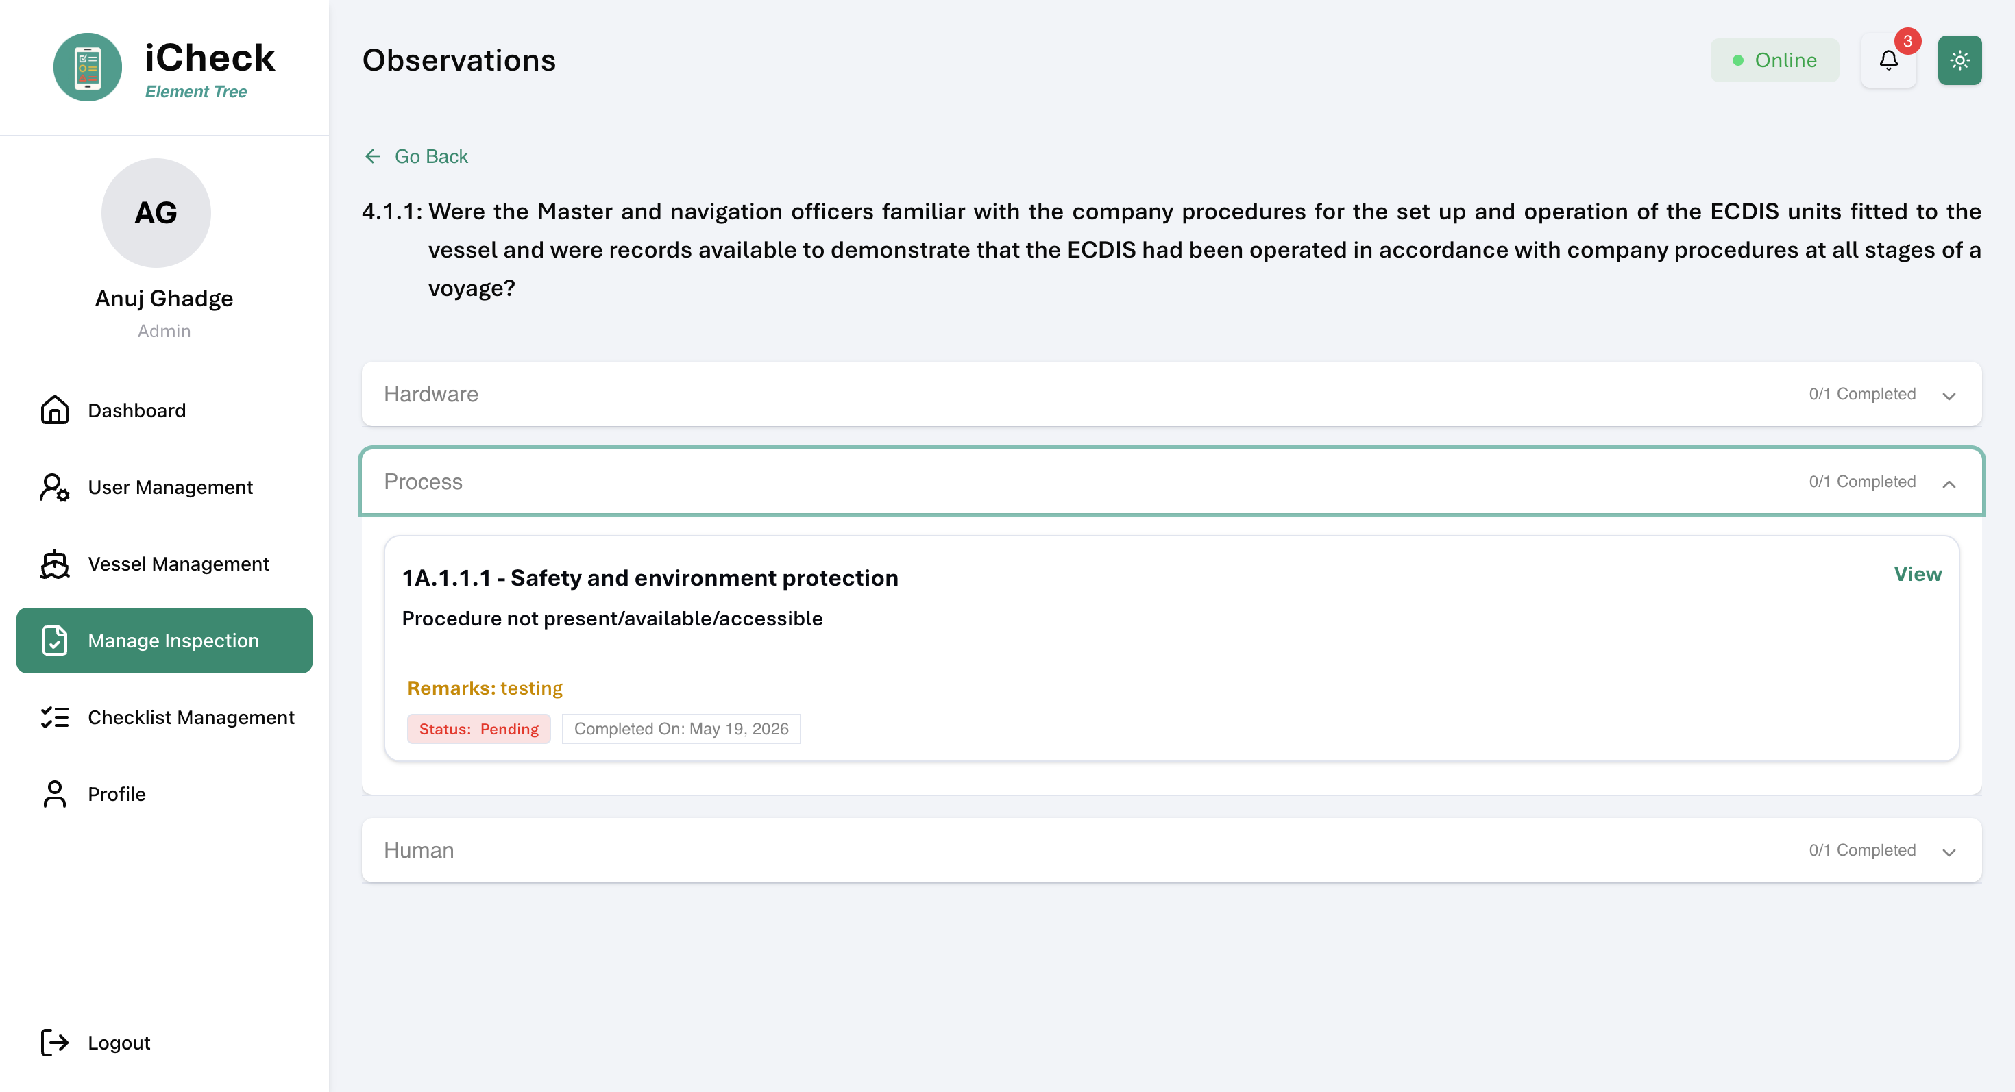
Task: Click the User Management person-gear icon
Action: [x=55, y=487]
